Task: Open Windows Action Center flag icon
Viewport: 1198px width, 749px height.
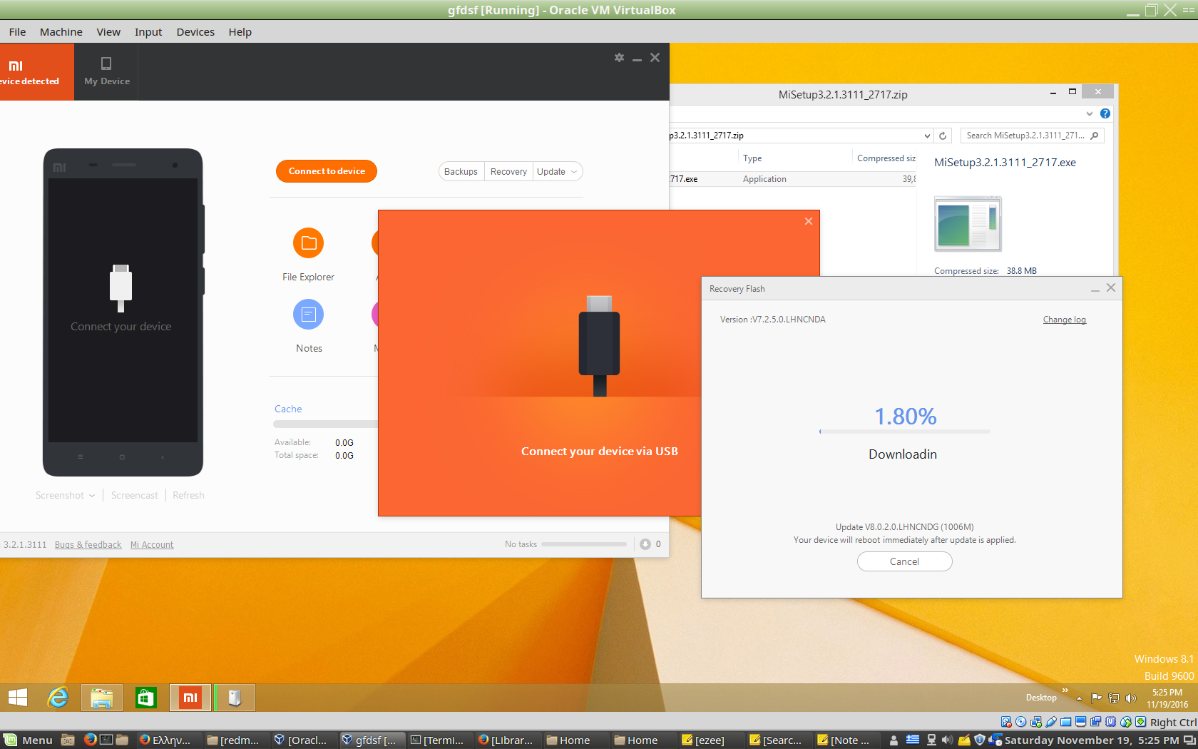Action: (1097, 698)
